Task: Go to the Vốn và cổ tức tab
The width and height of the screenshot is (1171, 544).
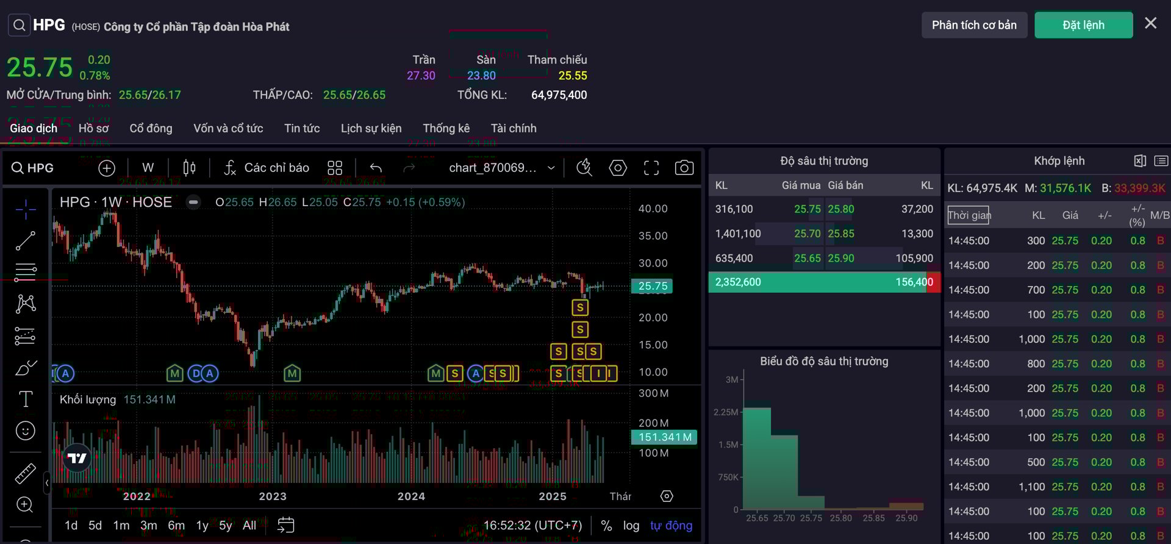Action: [228, 128]
